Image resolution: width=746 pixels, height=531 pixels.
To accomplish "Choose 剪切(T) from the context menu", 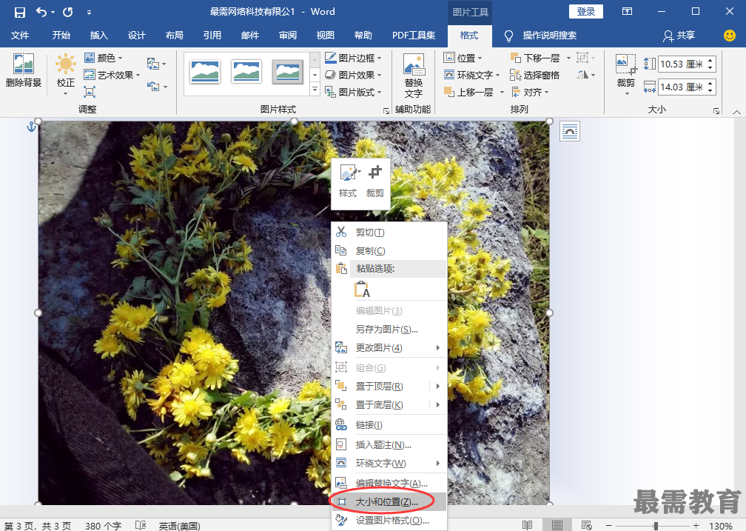I will click(389, 233).
